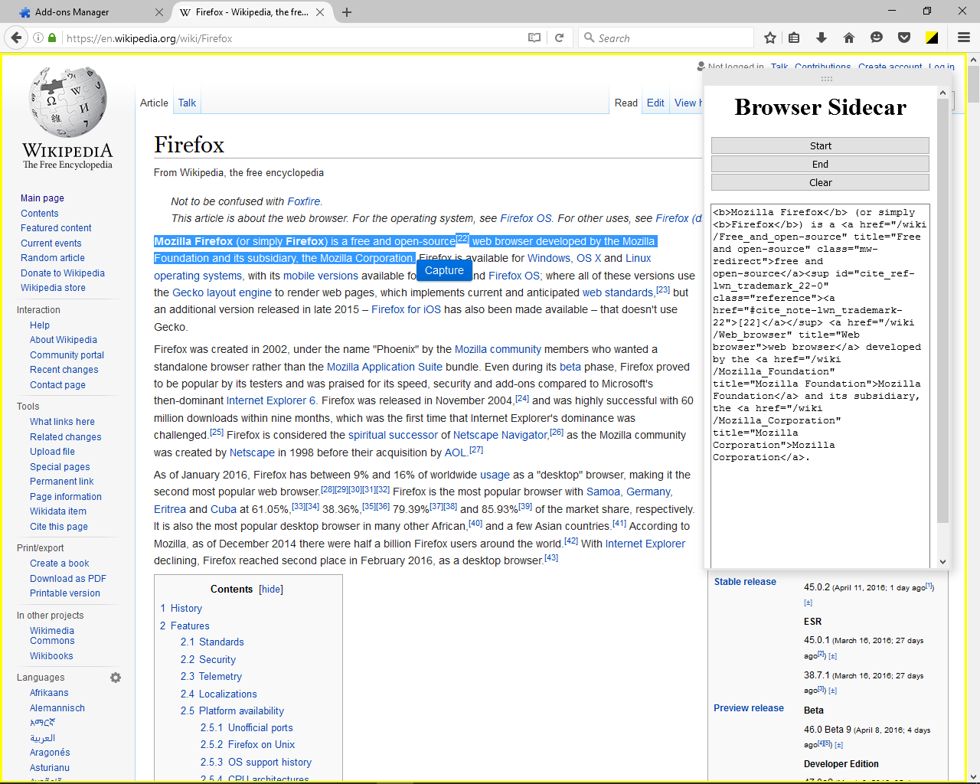Image resolution: width=980 pixels, height=784 pixels.
Task: Open Printable version link
Action: click(x=65, y=593)
